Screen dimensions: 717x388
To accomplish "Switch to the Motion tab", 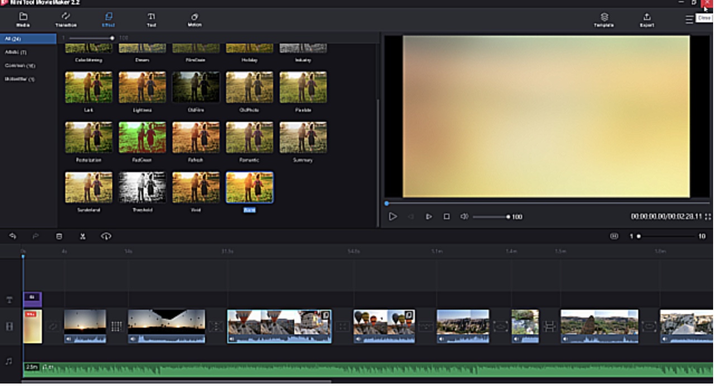I will [194, 20].
